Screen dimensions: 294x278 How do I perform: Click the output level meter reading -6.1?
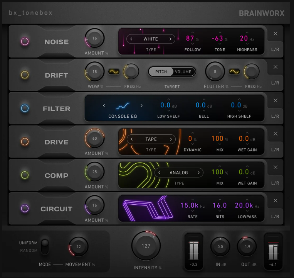click(273, 251)
